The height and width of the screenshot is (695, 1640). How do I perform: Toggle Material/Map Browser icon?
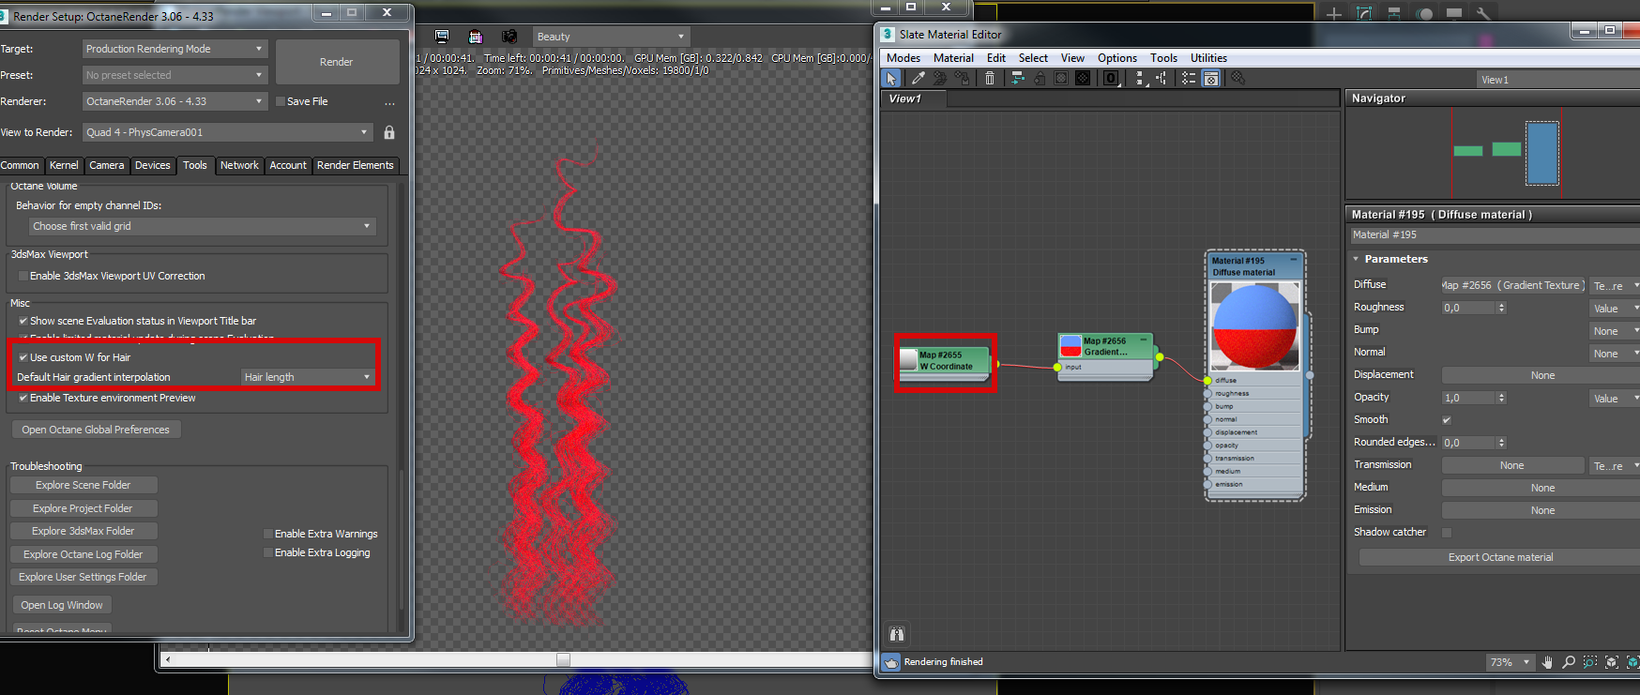(x=1189, y=79)
